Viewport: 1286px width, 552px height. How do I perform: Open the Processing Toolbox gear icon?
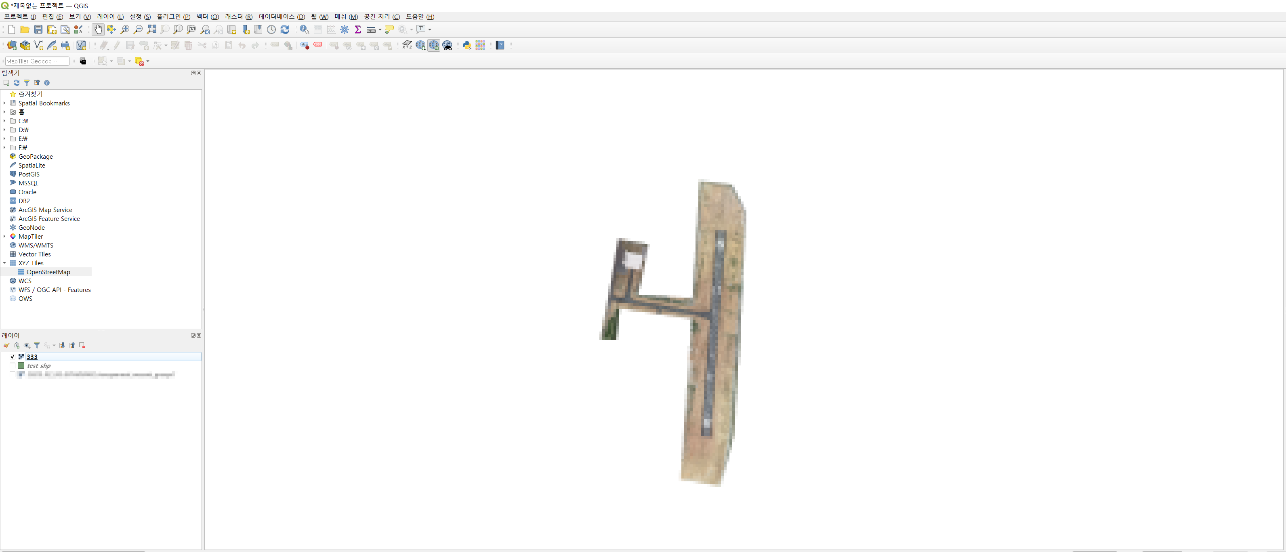click(345, 29)
